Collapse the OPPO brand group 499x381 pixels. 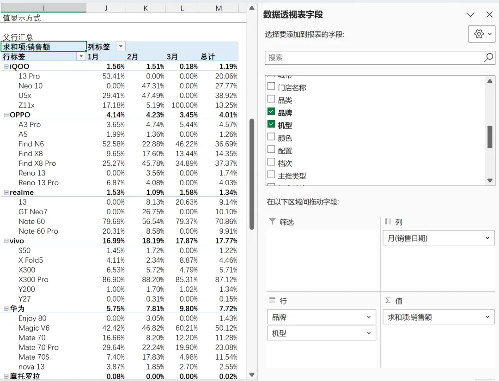coord(6,115)
